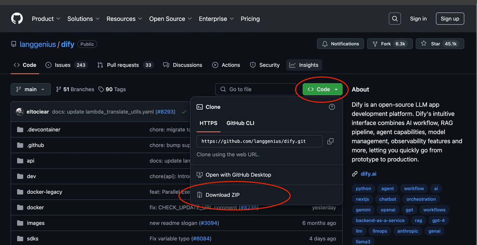Click the agent topic tag
Image resolution: width=477 pixels, height=245 pixels.
(388, 189)
